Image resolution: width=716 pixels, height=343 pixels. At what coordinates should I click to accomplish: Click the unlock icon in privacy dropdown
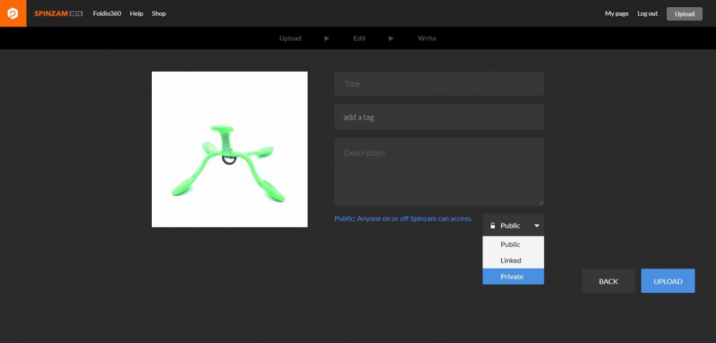[493, 226]
